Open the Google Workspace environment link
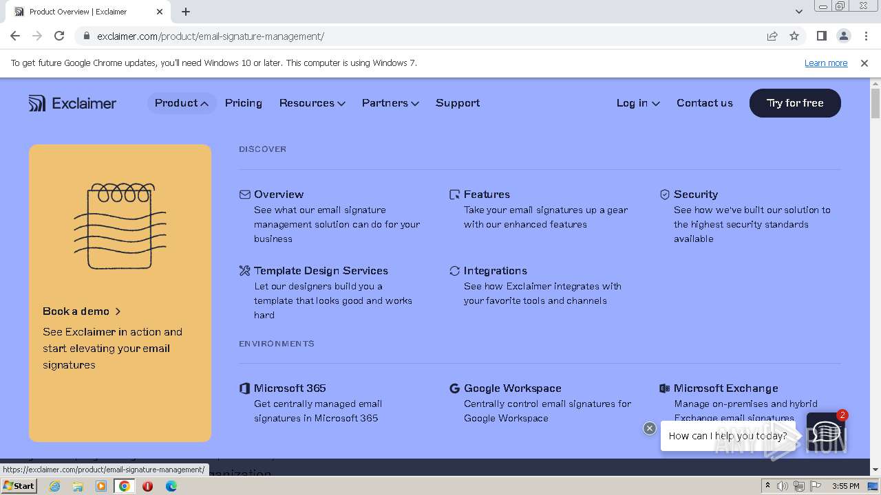Image resolution: width=881 pixels, height=495 pixels. tap(513, 388)
